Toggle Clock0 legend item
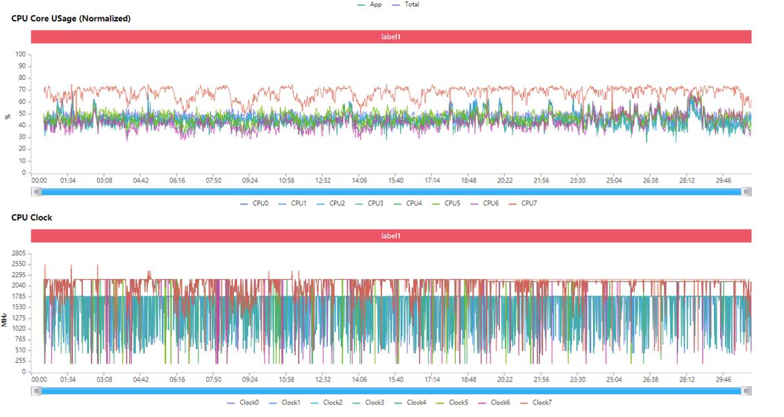784x417 pixels. pyautogui.click(x=242, y=402)
